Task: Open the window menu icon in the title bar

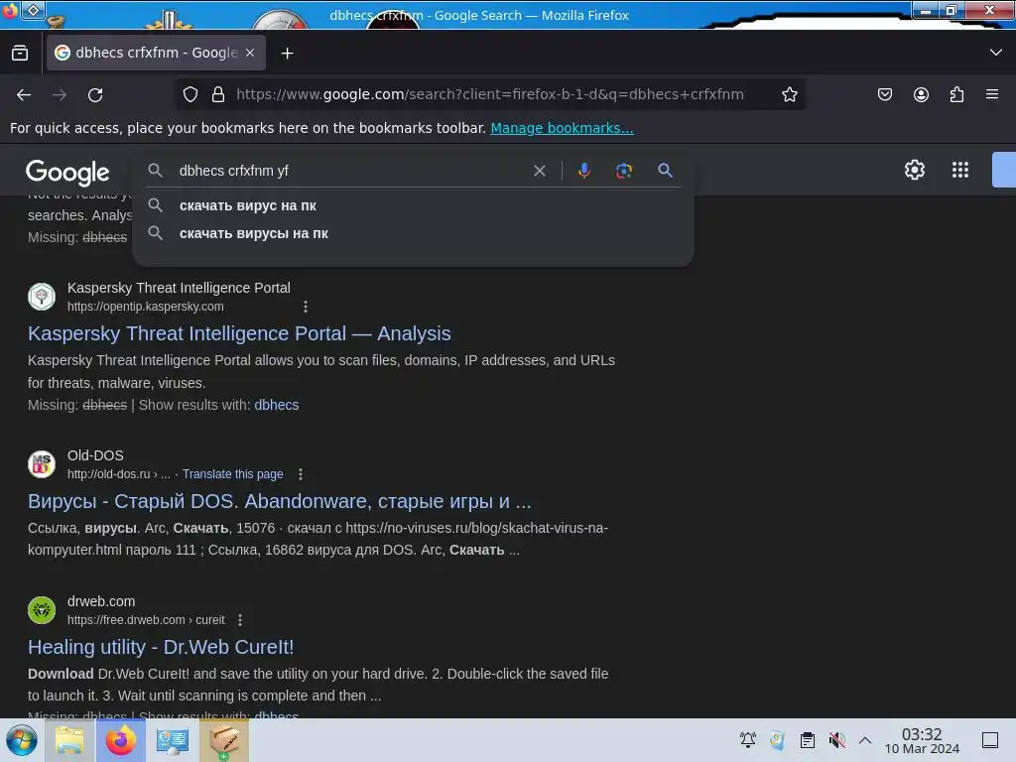Action: 9,10
